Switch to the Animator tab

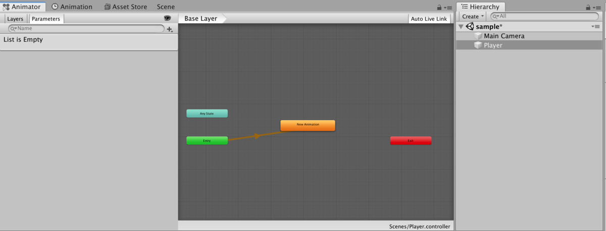click(x=23, y=7)
